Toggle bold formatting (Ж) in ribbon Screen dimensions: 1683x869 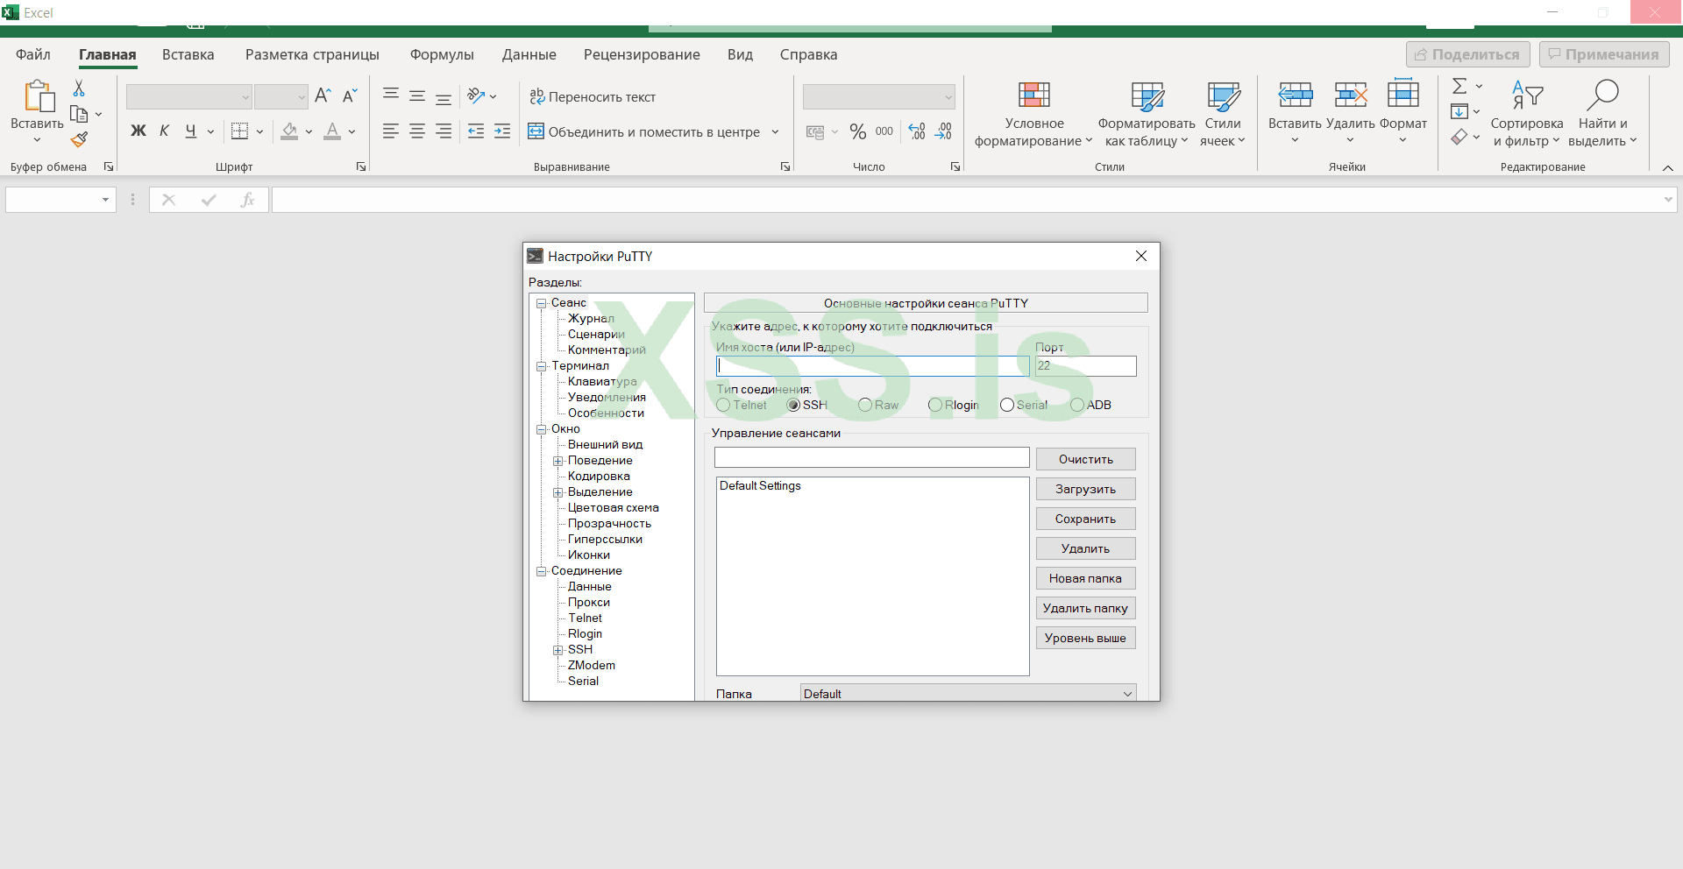pyautogui.click(x=138, y=131)
